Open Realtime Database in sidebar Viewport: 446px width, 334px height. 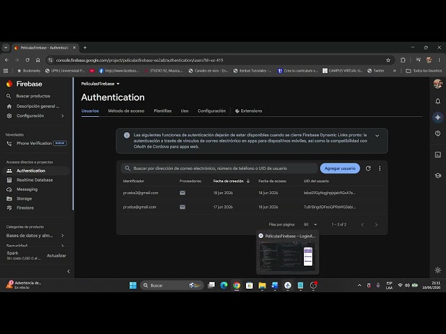pyautogui.click(x=35, y=180)
